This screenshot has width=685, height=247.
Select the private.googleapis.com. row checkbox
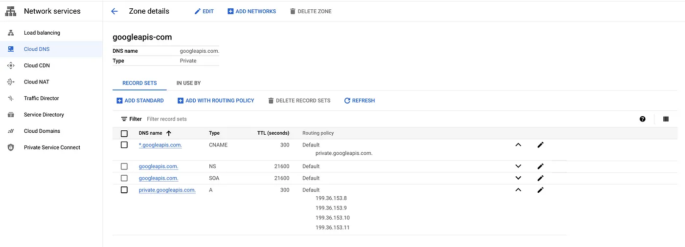tap(124, 190)
